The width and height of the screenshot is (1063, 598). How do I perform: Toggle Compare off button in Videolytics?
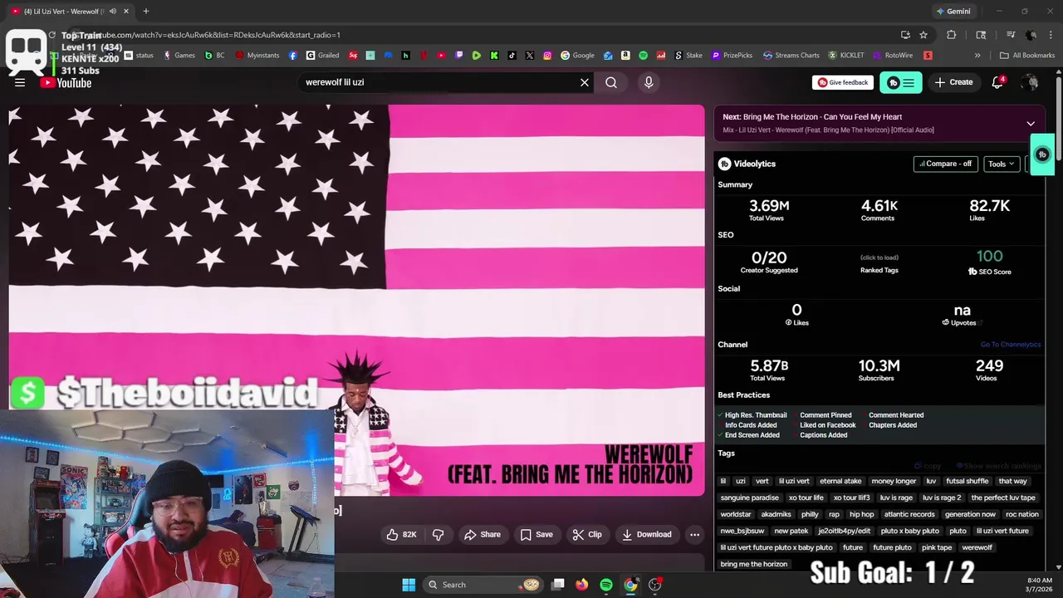point(945,164)
